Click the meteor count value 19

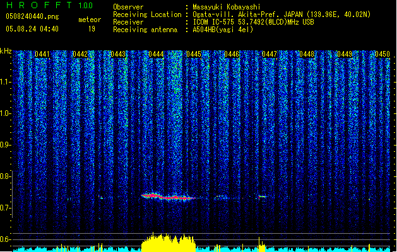(92, 29)
